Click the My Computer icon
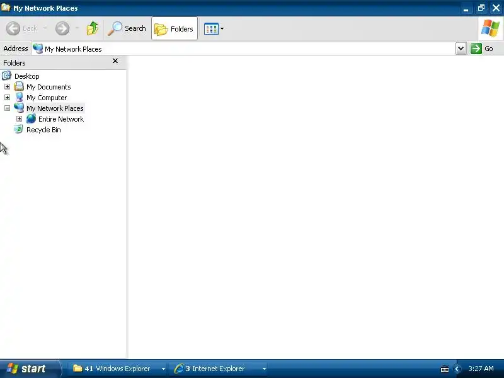The width and height of the screenshot is (504, 378). (x=19, y=98)
